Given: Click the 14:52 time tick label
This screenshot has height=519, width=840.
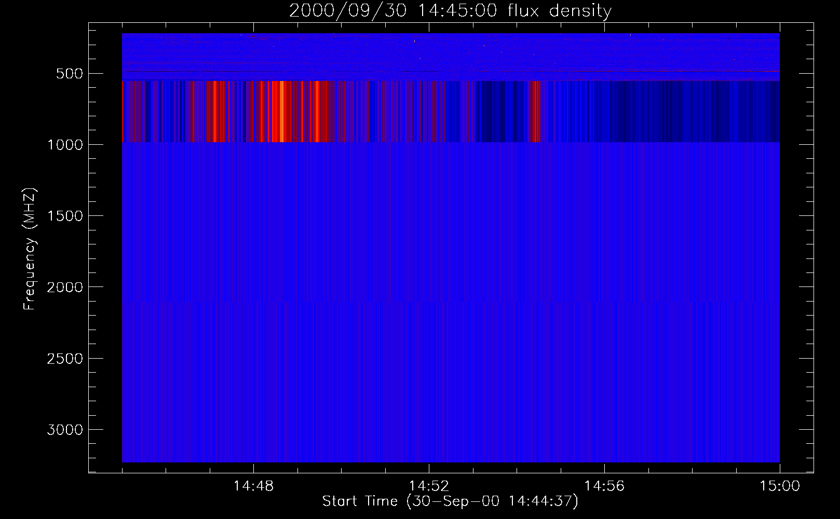Looking at the screenshot, I should [x=429, y=486].
